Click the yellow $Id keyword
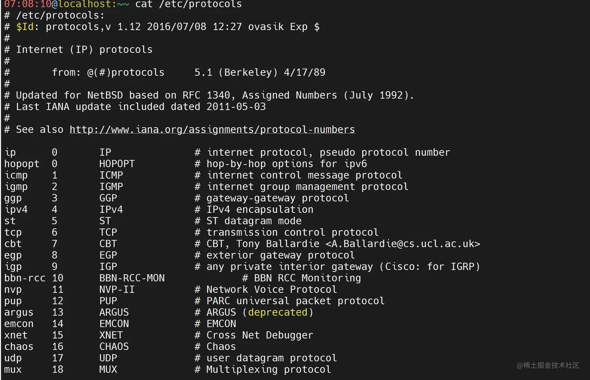The image size is (590, 380). coord(25,27)
